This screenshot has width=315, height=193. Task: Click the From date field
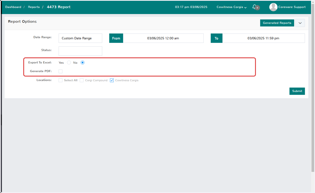163,38
